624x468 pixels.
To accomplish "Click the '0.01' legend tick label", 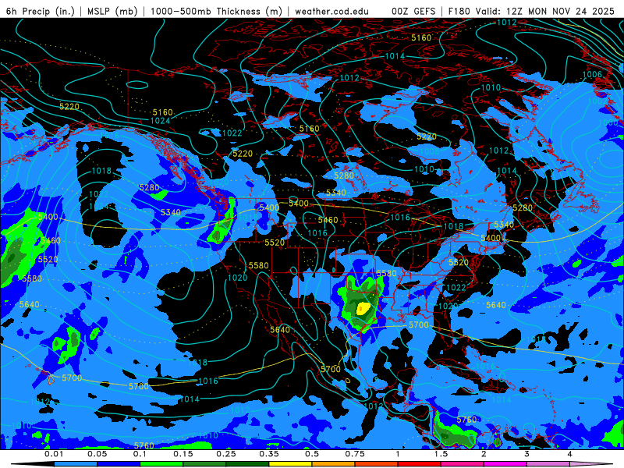I will 54,454.
